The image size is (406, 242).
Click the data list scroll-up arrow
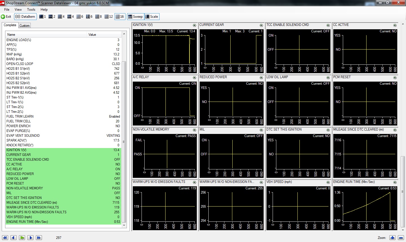click(x=124, y=34)
